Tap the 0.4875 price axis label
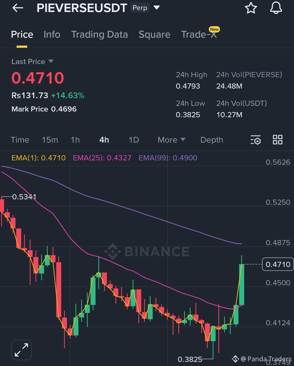Screen dimensions: 294x366 [x=278, y=243]
